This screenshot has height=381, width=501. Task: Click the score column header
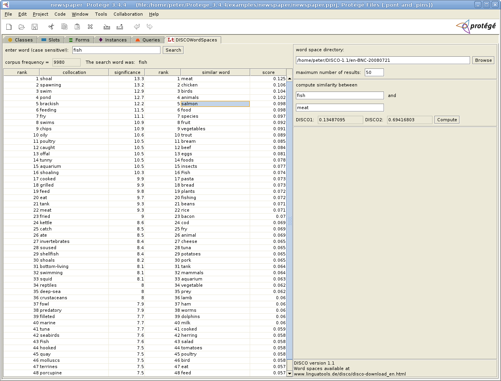pos(268,72)
